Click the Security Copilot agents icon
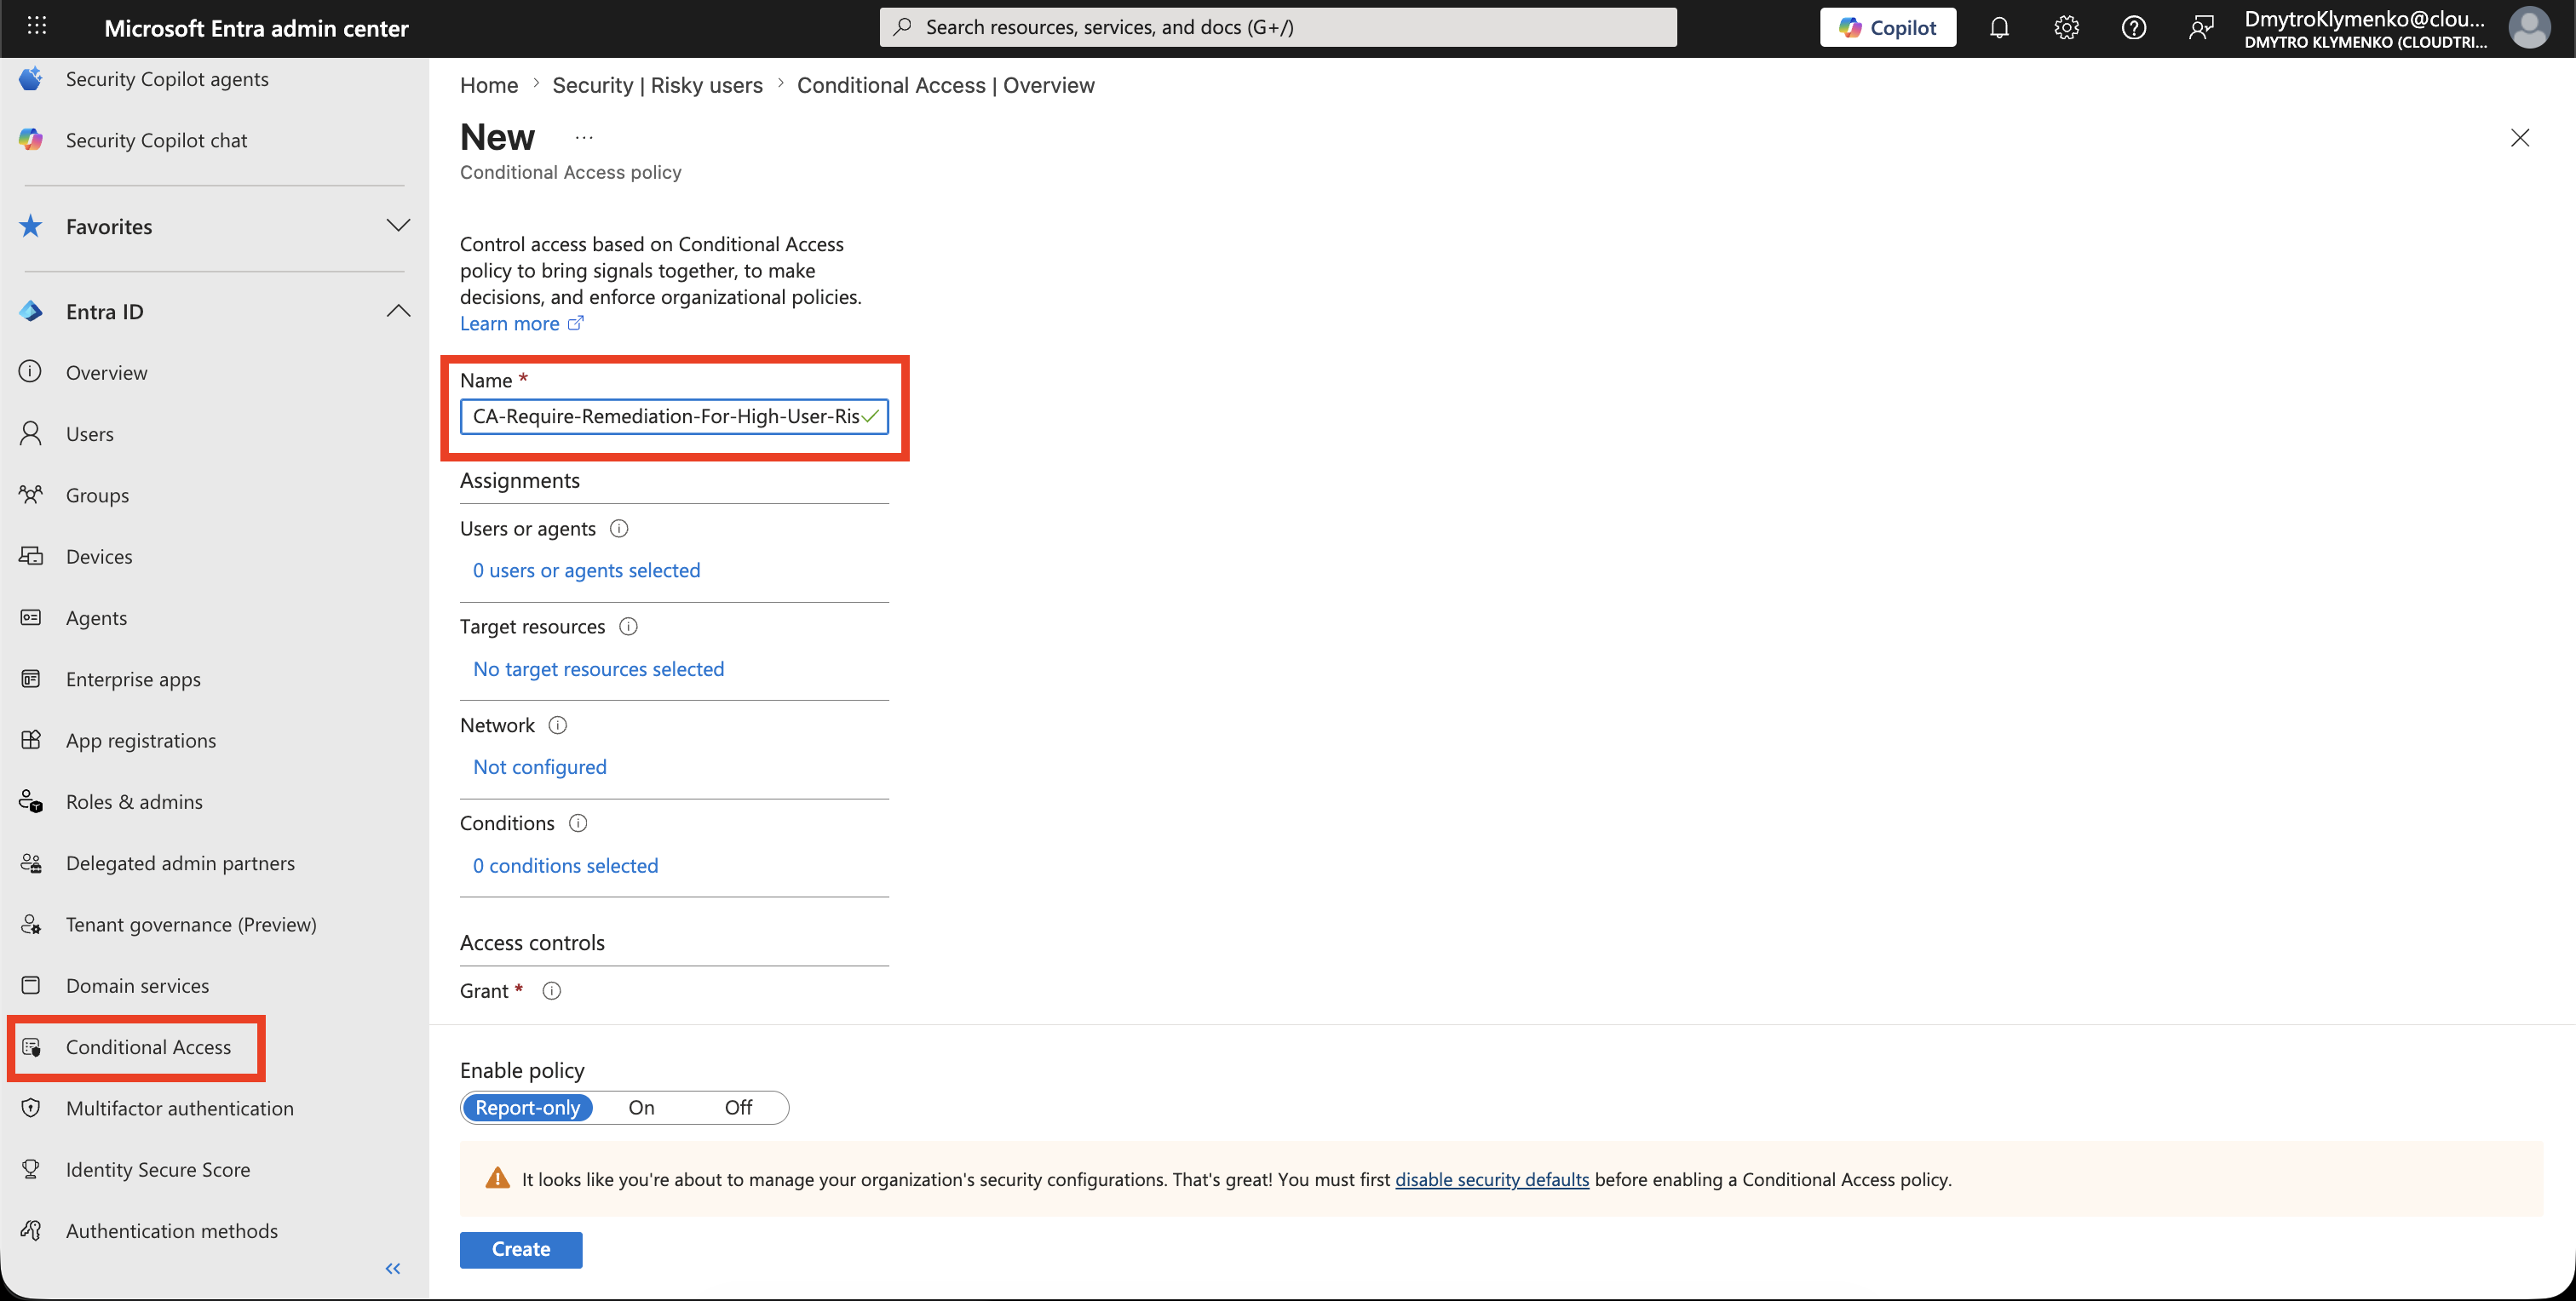 tap(31, 79)
